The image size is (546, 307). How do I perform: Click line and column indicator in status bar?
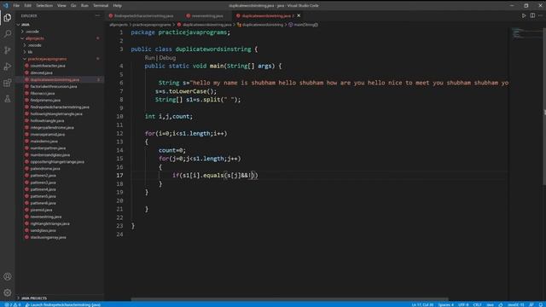point(422,304)
